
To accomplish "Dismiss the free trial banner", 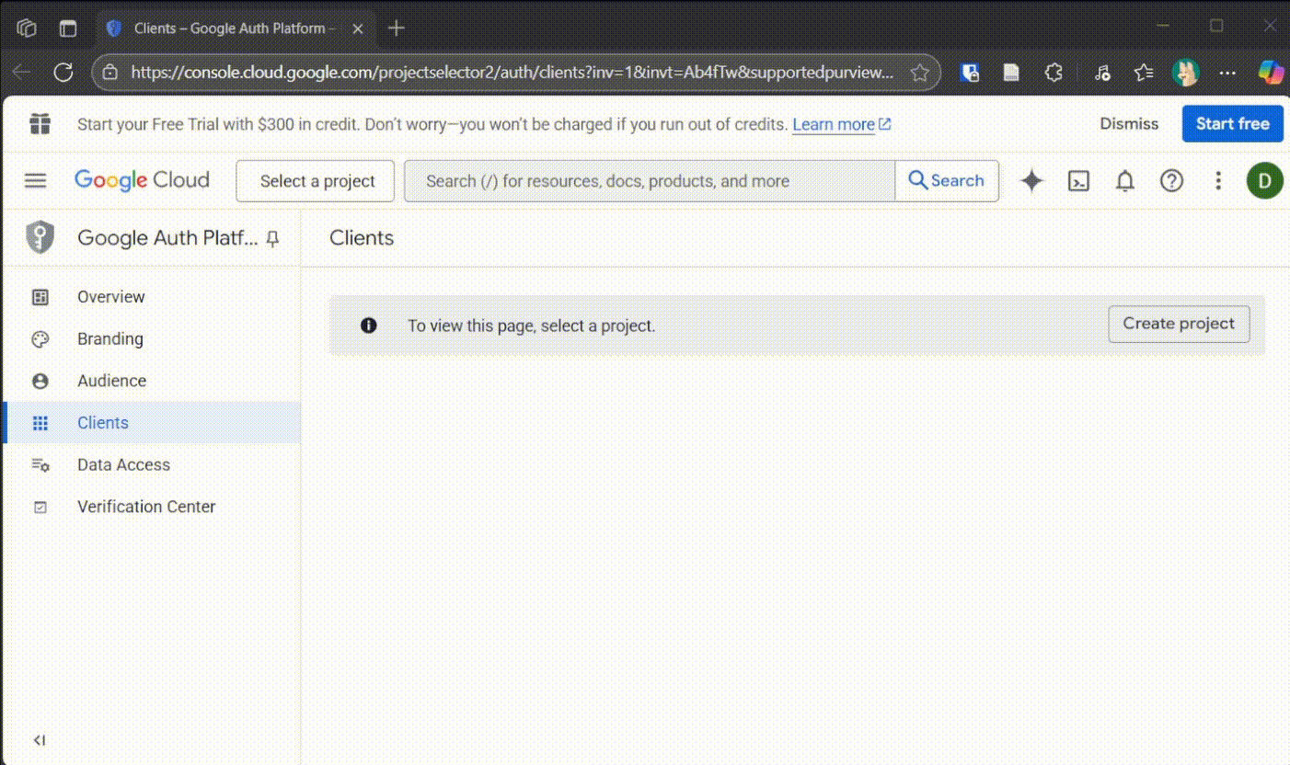I will pos(1129,124).
